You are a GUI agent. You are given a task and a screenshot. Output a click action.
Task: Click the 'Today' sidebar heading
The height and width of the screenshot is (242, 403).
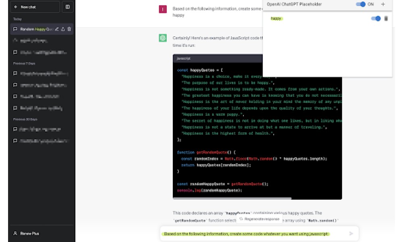click(x=17, y=19)
